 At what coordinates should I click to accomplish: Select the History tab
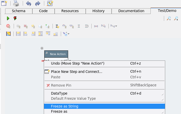coord(98,11)
